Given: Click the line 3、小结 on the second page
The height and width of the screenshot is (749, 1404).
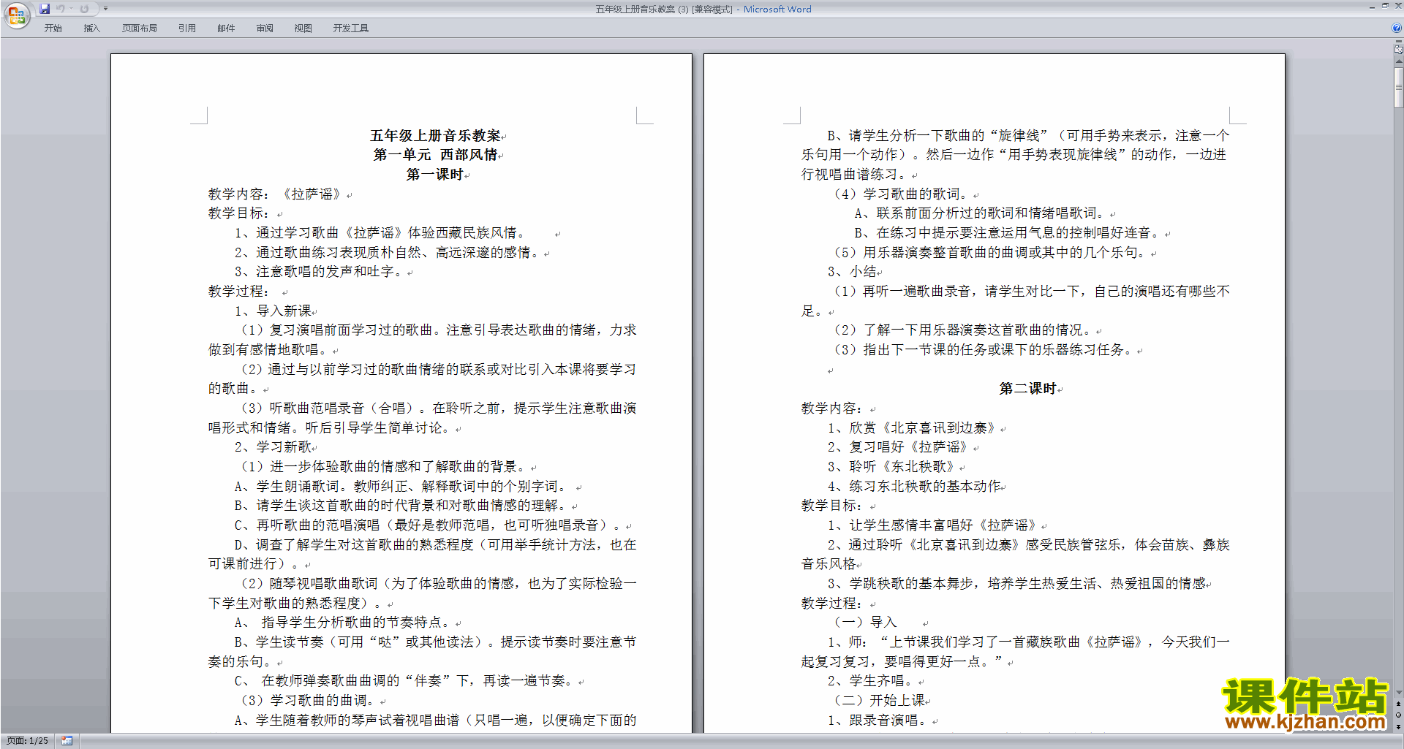Looking at the screenshot, I should [x=852, y=272].
